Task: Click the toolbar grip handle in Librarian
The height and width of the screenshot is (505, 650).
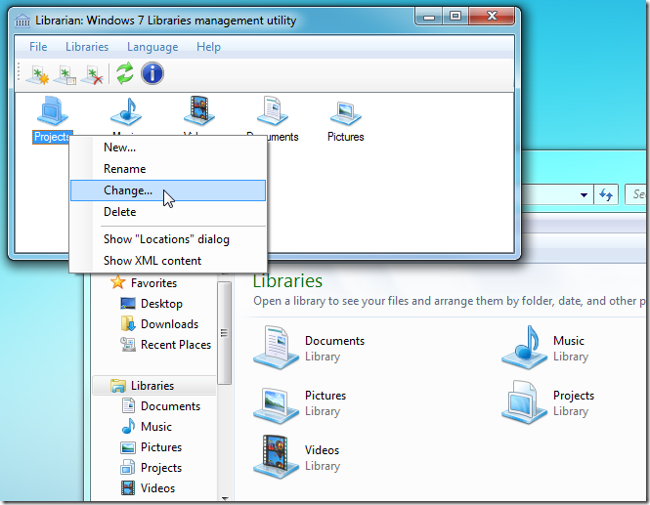Action: point(19,73)
